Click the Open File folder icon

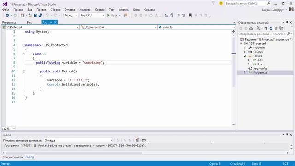[30, 15]
